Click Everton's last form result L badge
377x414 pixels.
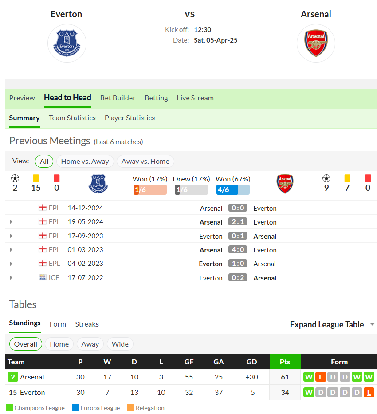click(x=369, y=393)
